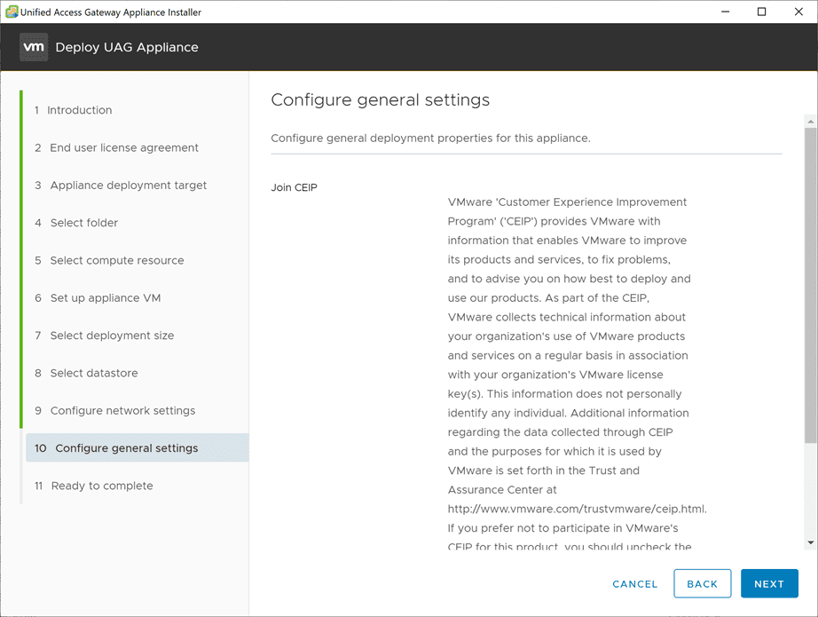Jump to Select folder step
This screenshot has width=818, height=617.
pyautogui.click(x=83, y=223)
